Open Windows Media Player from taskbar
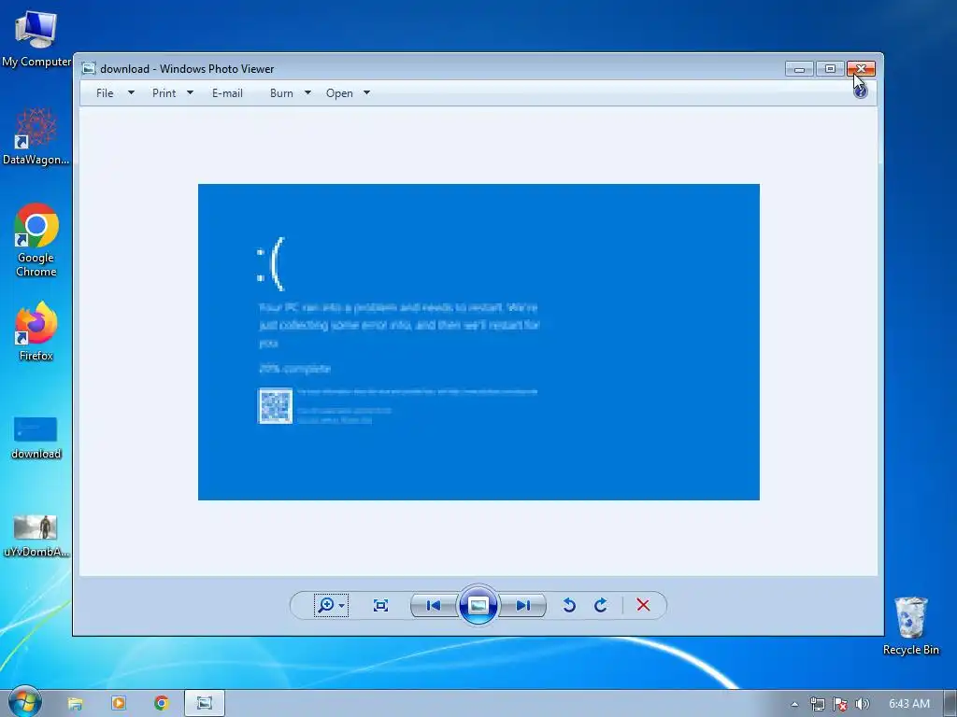This screenshot has height=717, width=957. click(x=119, y=704)
